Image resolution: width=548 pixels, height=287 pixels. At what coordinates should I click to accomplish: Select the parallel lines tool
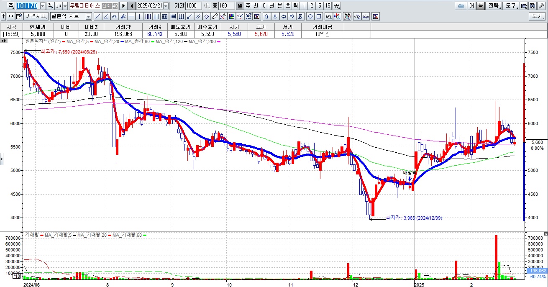pos(197,16)
